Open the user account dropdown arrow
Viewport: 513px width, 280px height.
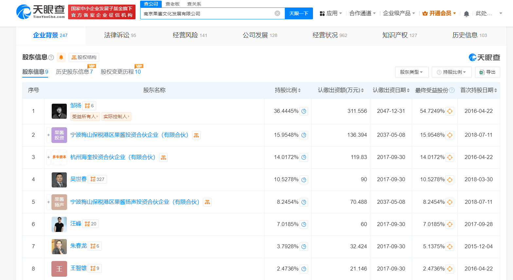click(x=501, y=13)
